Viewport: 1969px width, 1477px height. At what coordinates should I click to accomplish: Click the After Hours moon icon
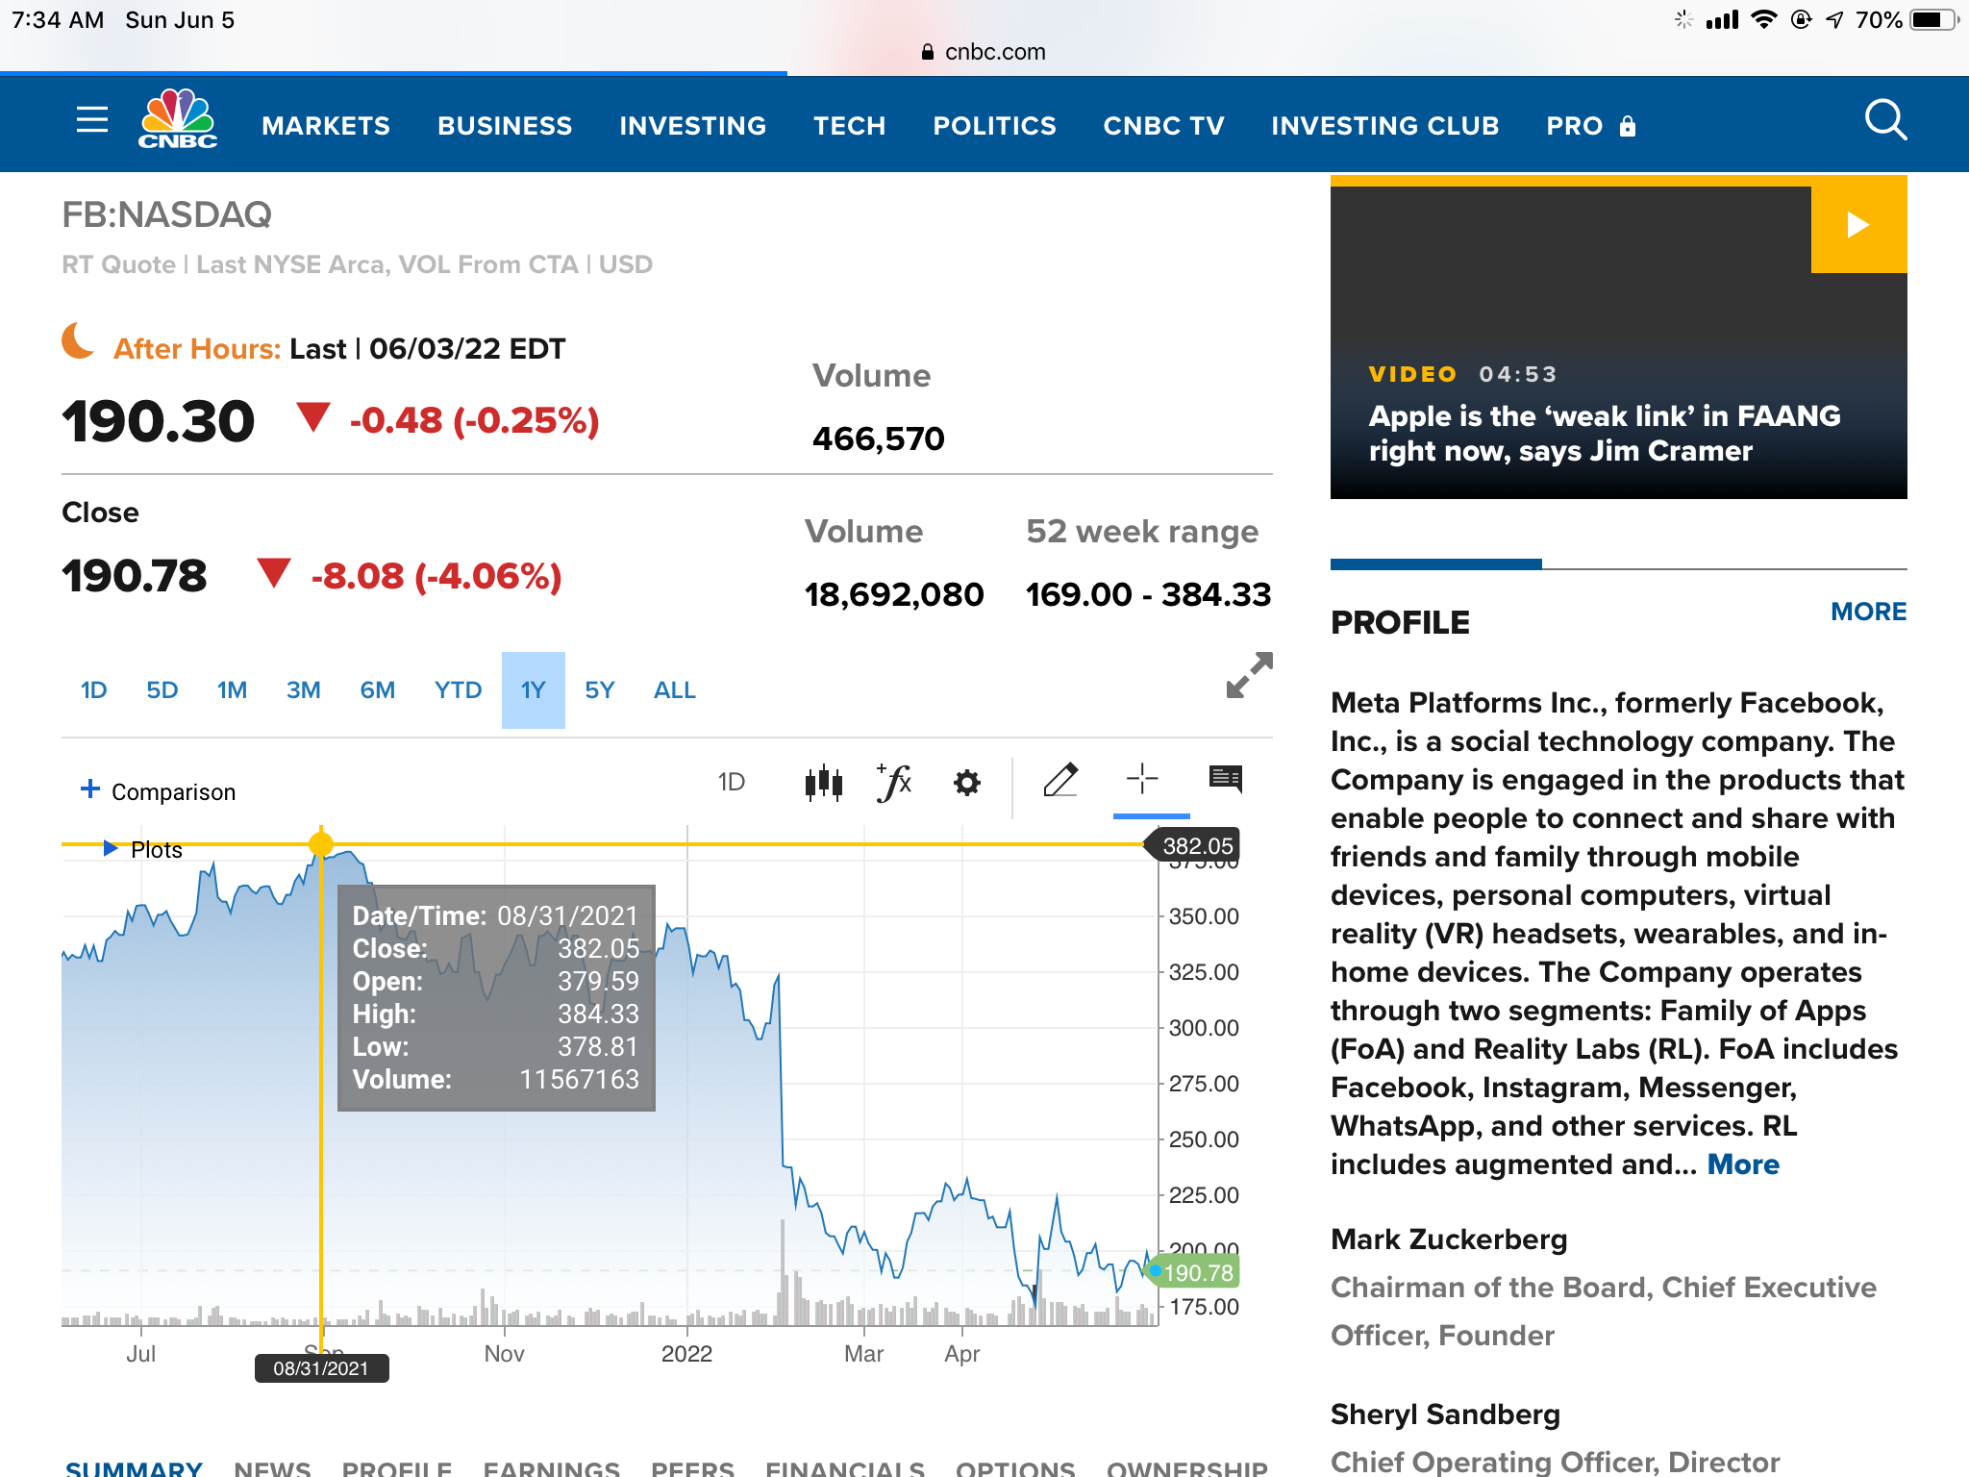pos(78,340)
